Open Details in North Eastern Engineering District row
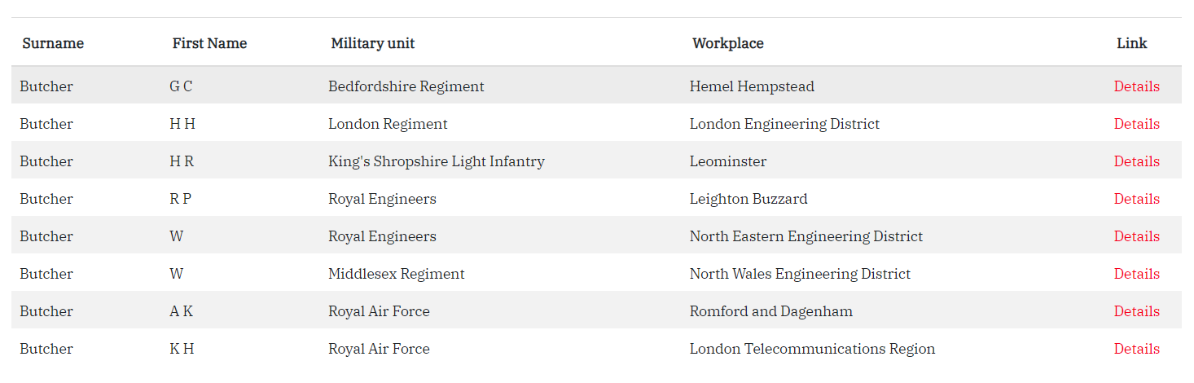The image size is (1194, 383). 1136,236
